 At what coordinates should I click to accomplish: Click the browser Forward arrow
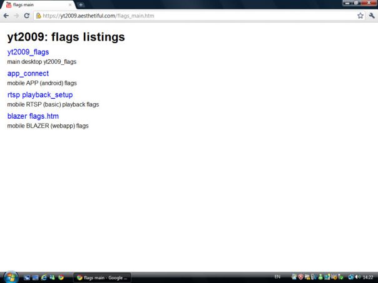point(16,16)
